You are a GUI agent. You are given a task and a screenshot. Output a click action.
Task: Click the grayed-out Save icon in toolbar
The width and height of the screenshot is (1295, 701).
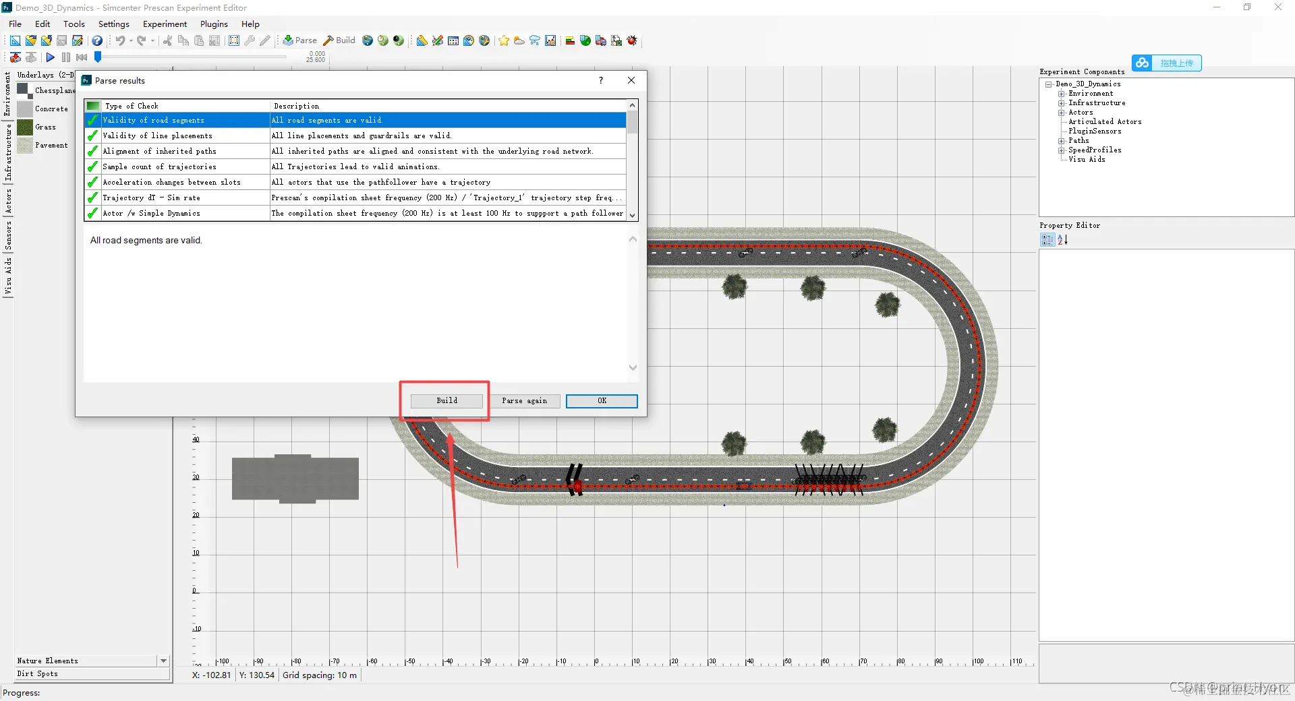[x=61, y=40]
